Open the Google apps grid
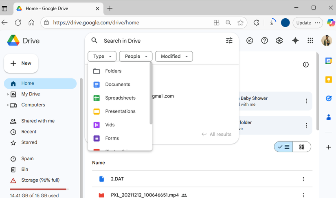The width and height of the screenshot is (336, 198). 310,41
